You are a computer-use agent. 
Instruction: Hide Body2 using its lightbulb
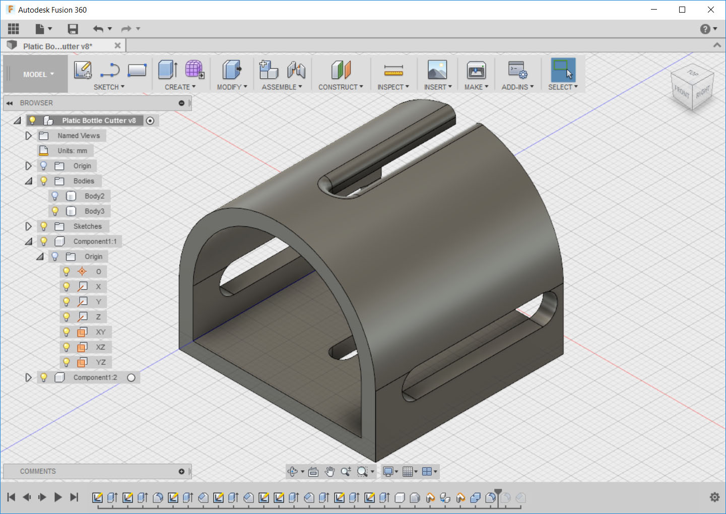[x=54, y=196]
